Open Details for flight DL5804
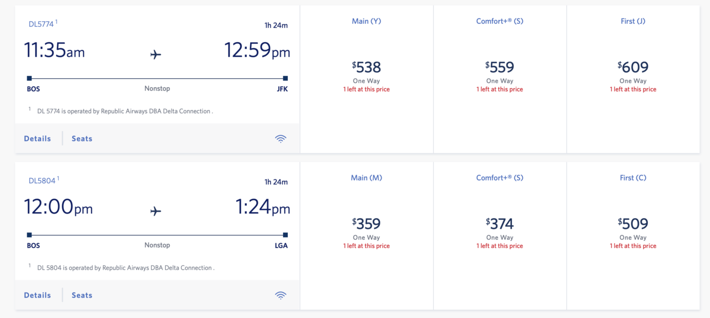Screen dimensions: 710x318 [x=37, y=295]
